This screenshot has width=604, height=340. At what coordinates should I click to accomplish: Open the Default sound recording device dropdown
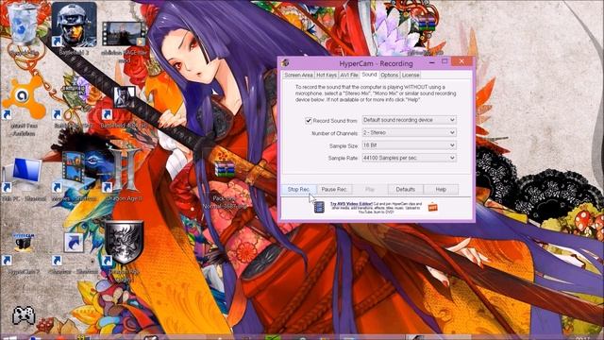point(409,120)
